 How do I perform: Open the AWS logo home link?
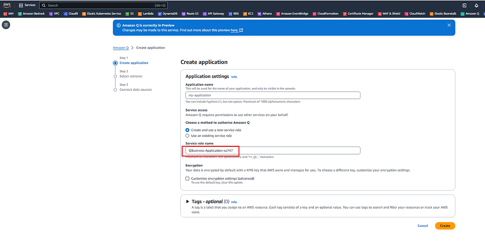pyautogui.click(x=7, y=5)
